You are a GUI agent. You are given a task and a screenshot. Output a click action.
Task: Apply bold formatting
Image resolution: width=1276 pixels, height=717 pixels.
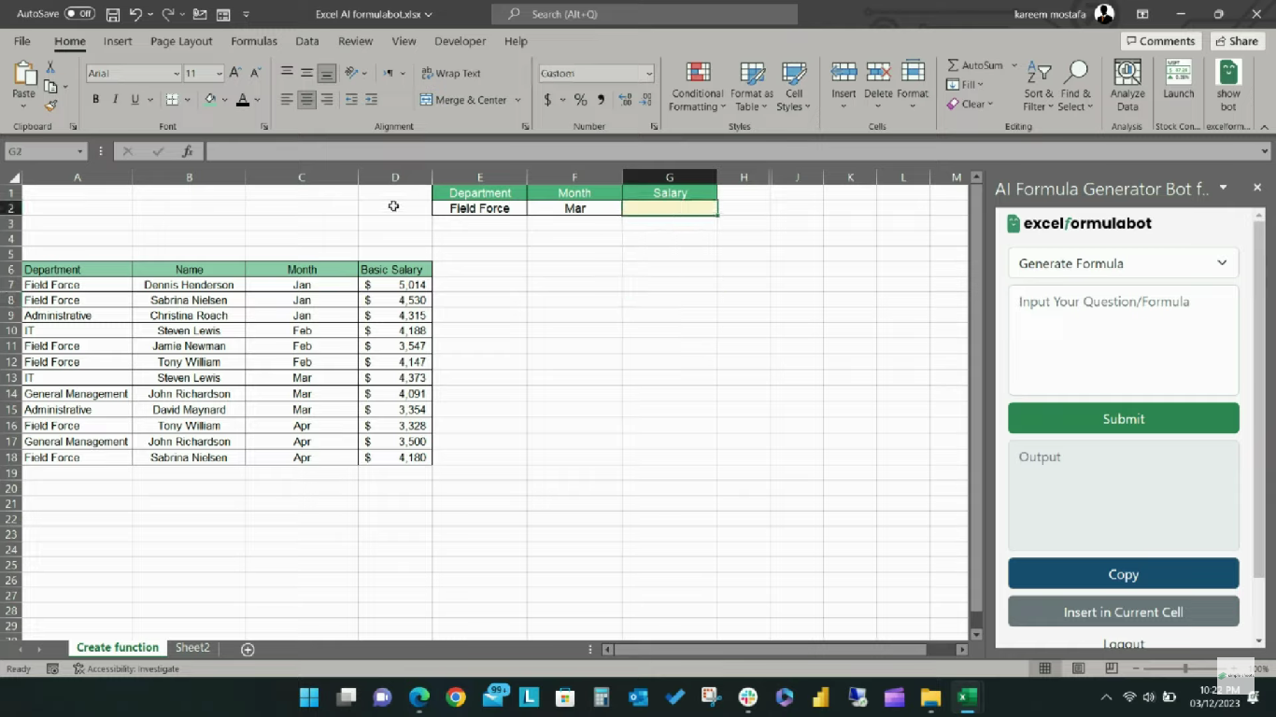(95, 100)
